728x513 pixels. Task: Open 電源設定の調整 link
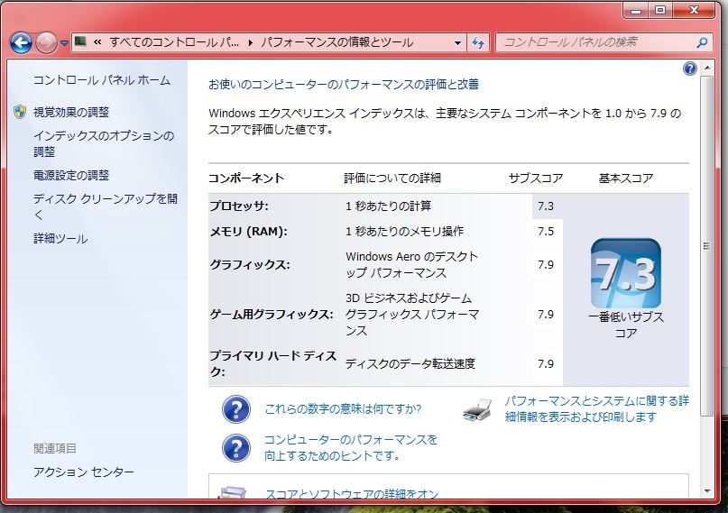71,175
